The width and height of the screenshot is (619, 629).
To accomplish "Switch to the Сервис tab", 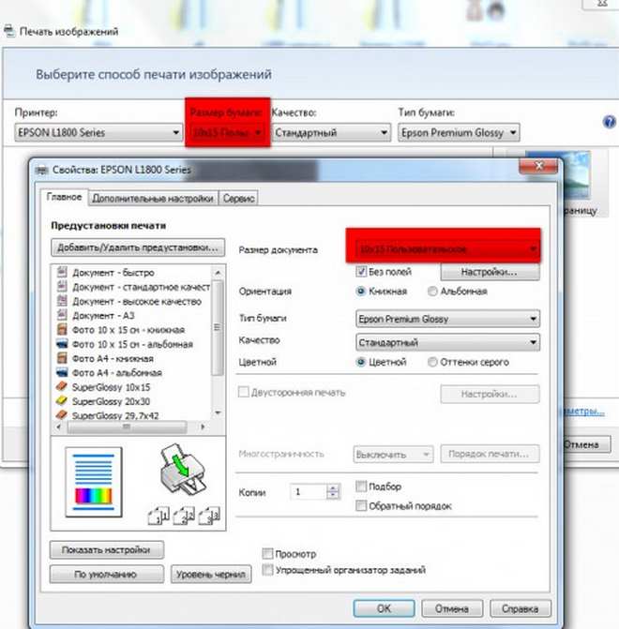I will 238,198.
